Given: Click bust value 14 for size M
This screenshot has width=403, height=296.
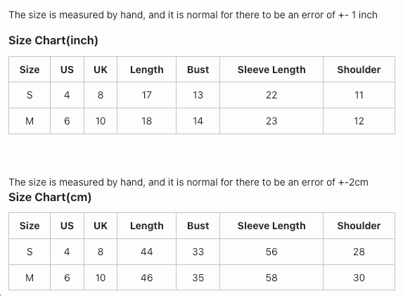Looking at the screenshot, I should click(198, 121).
